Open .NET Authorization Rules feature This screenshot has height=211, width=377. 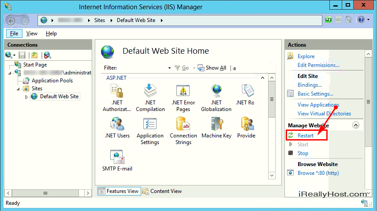pyautogui.click(x=117, y=98)
